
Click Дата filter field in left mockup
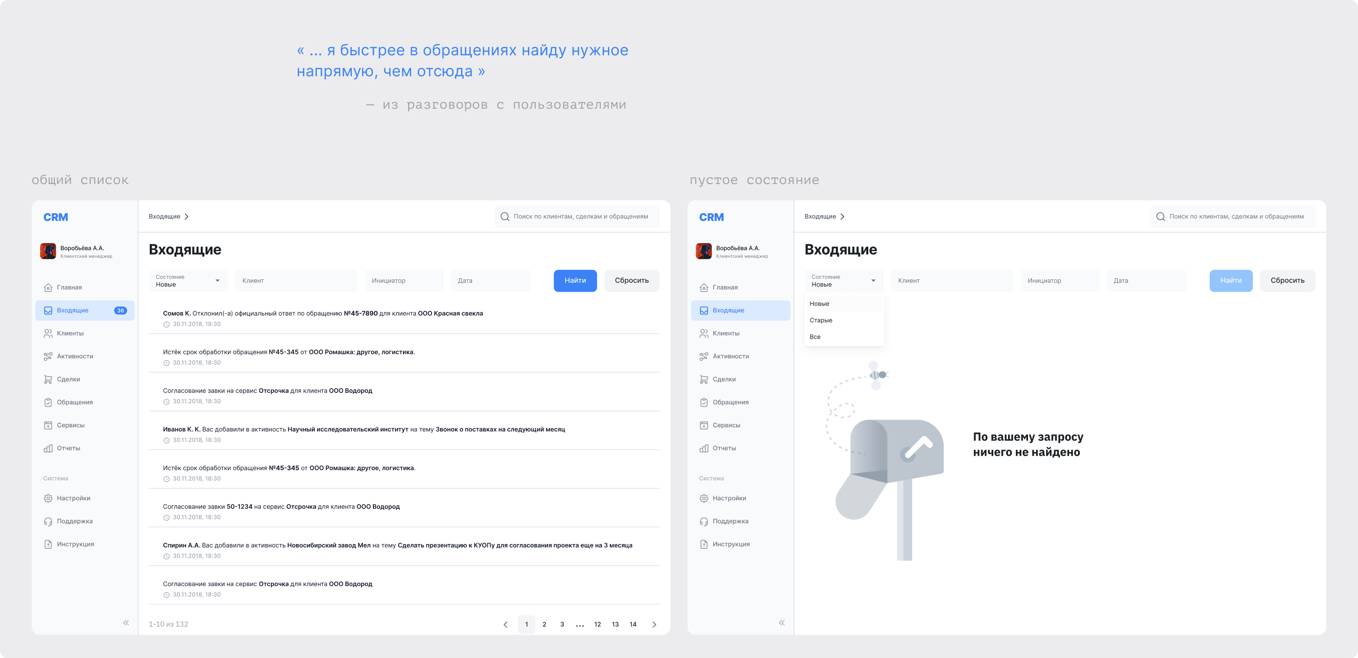(490, 280)
